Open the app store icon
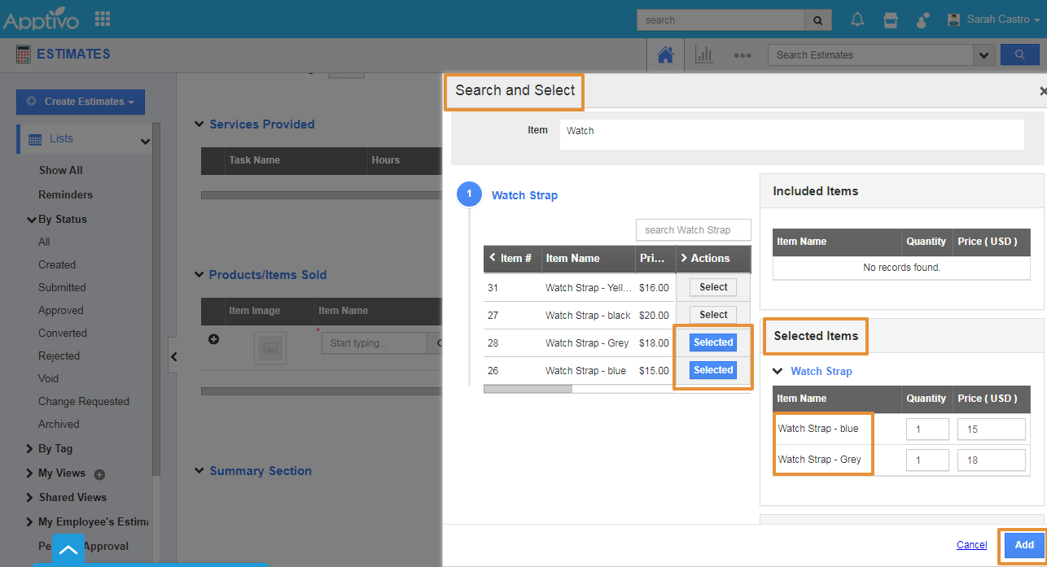The image size is (1047, 567). [x=891, y=20]
